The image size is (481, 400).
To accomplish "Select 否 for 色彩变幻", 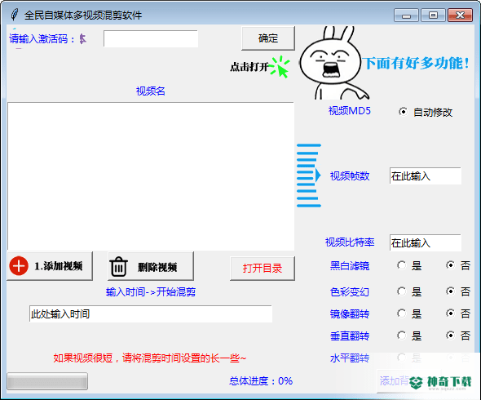I will 450,291.
